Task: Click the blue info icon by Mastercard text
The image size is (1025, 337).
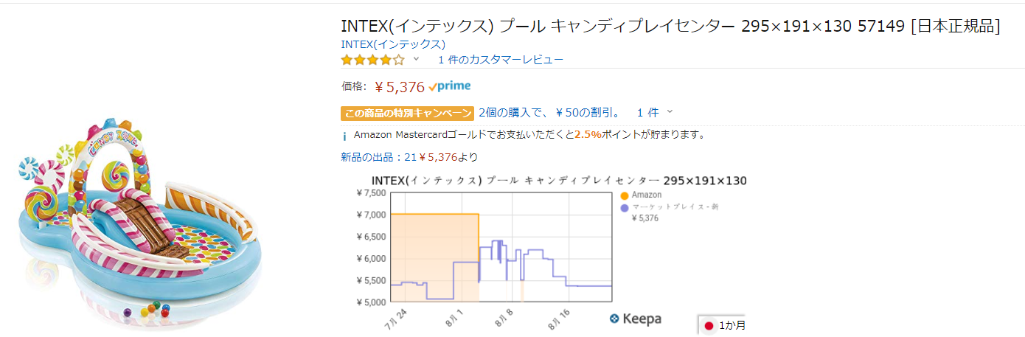Action: tap(344, 136)
